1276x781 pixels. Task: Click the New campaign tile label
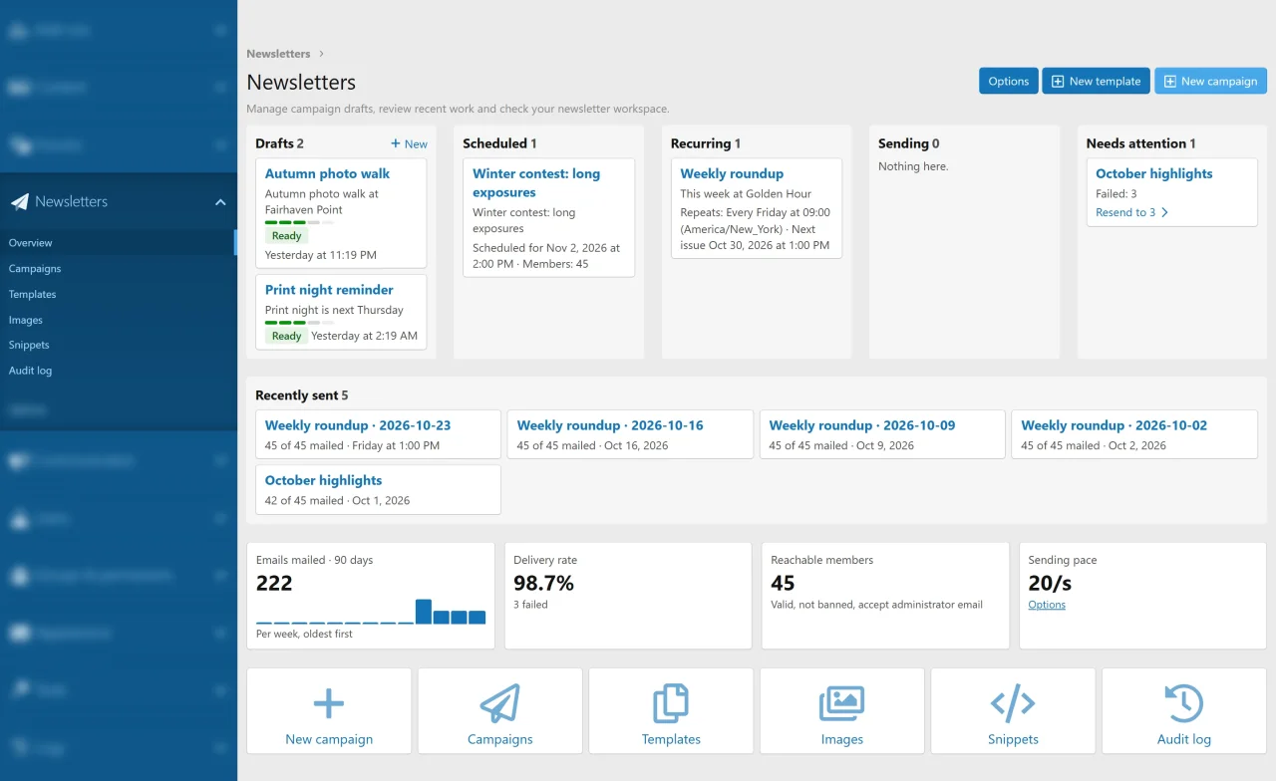(329, 739)
